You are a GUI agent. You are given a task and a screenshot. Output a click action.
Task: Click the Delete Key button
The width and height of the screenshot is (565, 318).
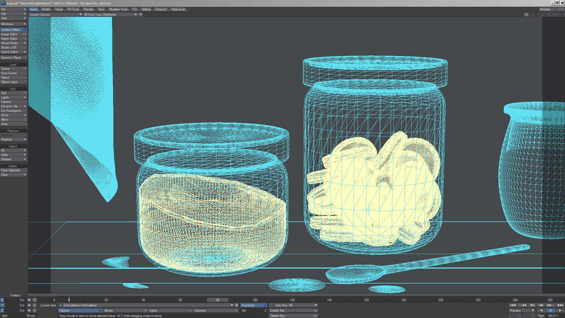tap(294, 316)
